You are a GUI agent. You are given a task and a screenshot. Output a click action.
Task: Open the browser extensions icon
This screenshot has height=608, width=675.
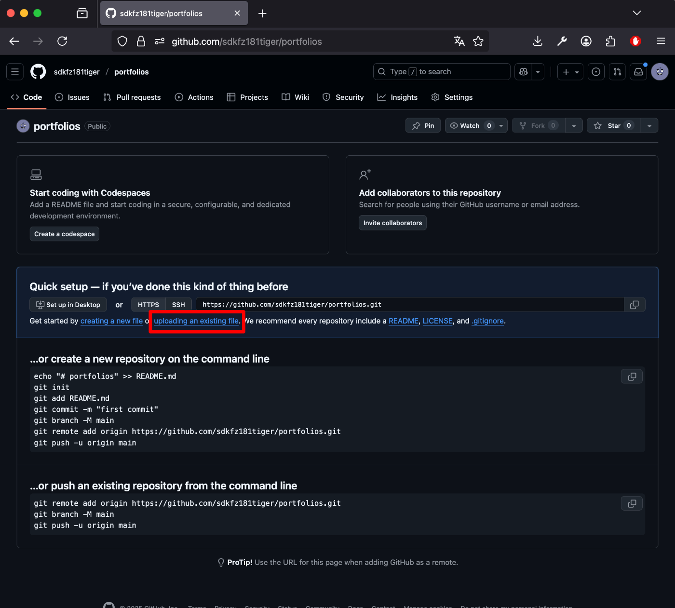coord(610,41)
